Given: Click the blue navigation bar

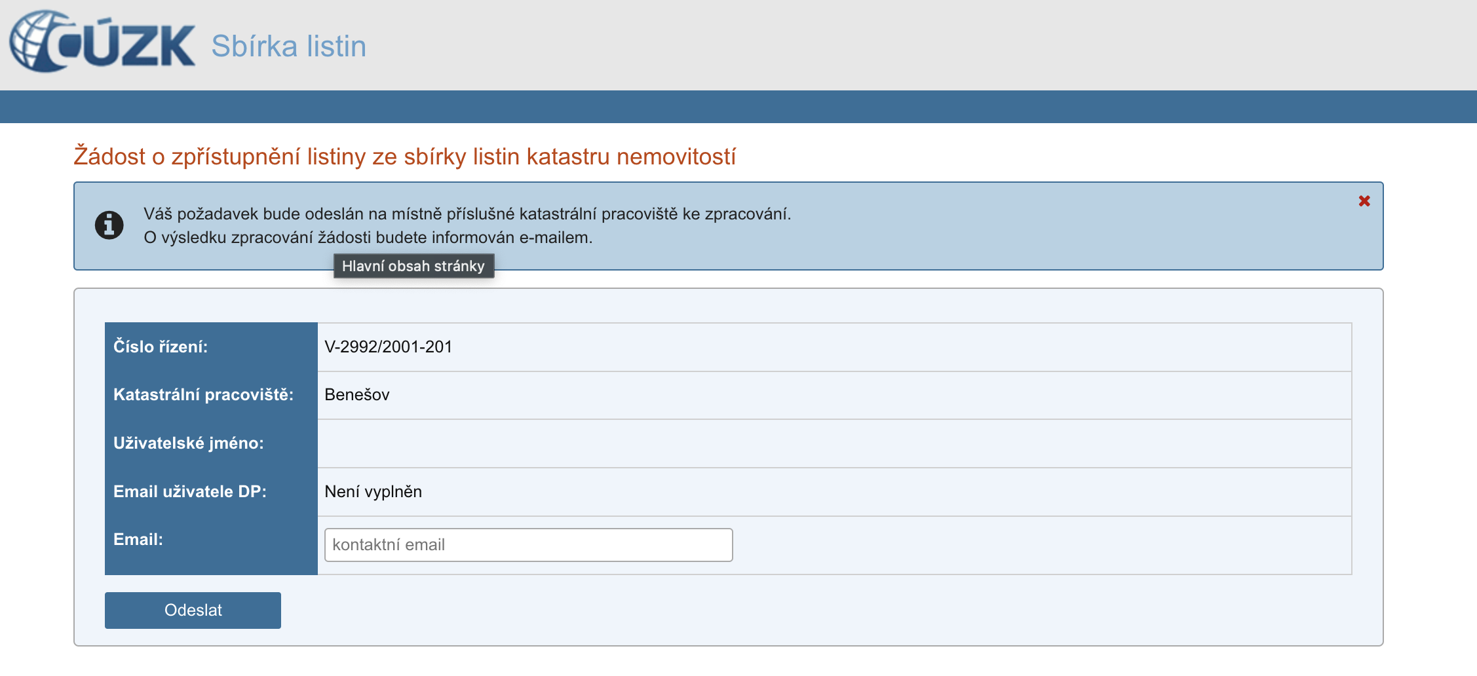Looking at the screenshot, I should pos(738,107).
